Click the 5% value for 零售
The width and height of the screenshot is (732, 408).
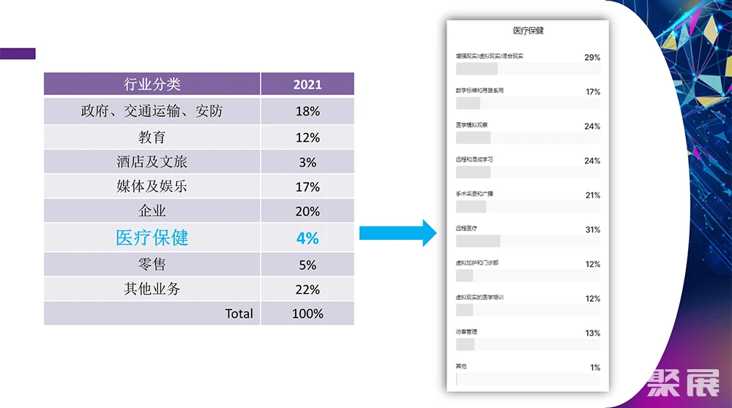(307, 265)
